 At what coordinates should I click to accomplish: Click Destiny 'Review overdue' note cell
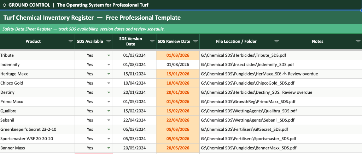[x=321, y=92]
